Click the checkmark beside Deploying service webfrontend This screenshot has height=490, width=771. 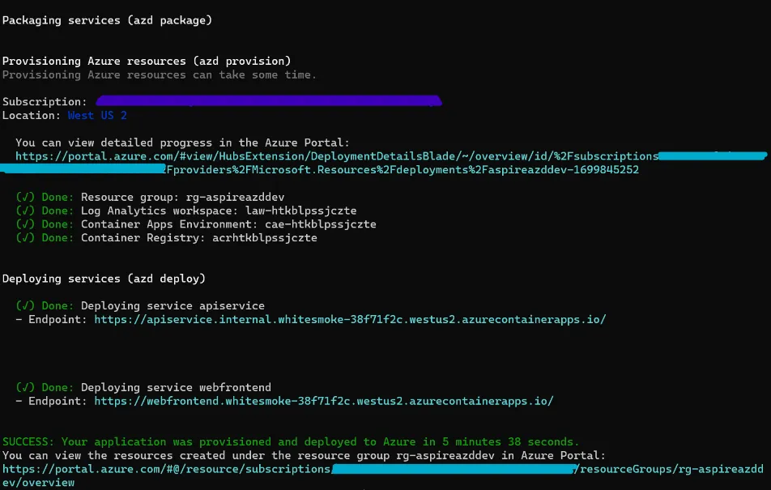point(25,387)
